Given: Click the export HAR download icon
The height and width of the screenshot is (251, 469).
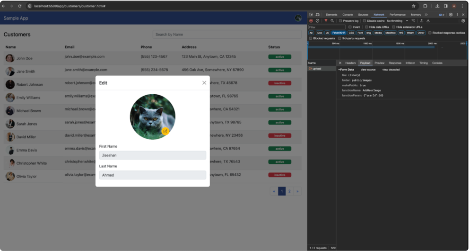Looking at the screenshot, I should coord(428,21).
